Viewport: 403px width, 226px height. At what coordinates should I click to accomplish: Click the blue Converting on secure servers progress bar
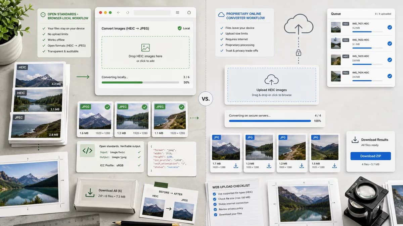pyautogui.click(x=270, y=121)
